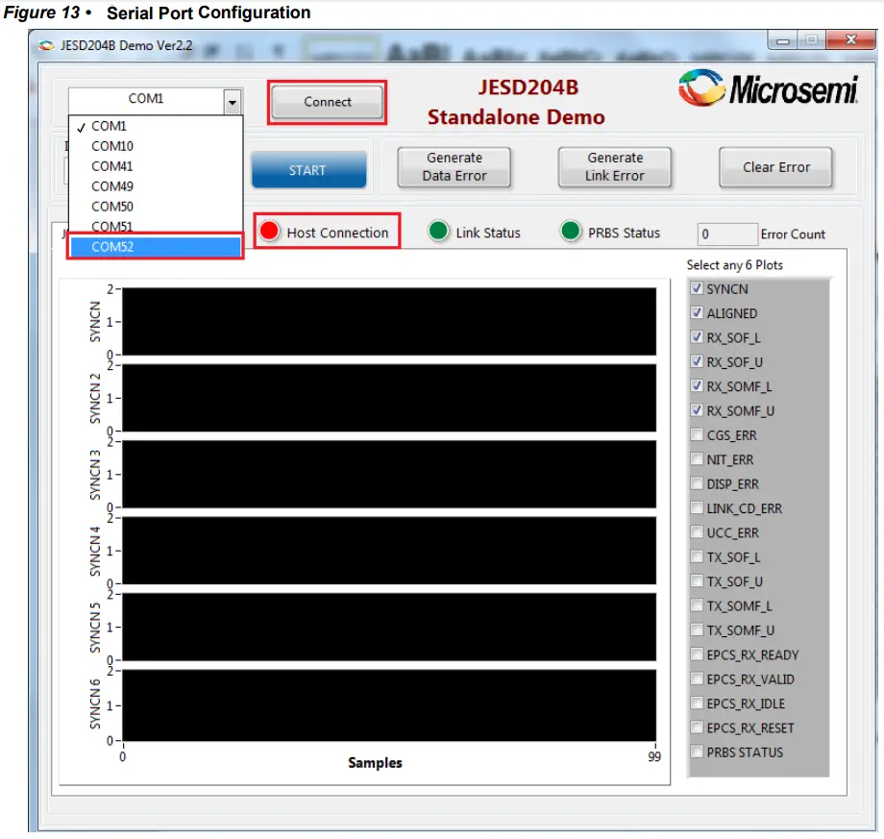Open the COM port dropdown

(x=231, y=100)
